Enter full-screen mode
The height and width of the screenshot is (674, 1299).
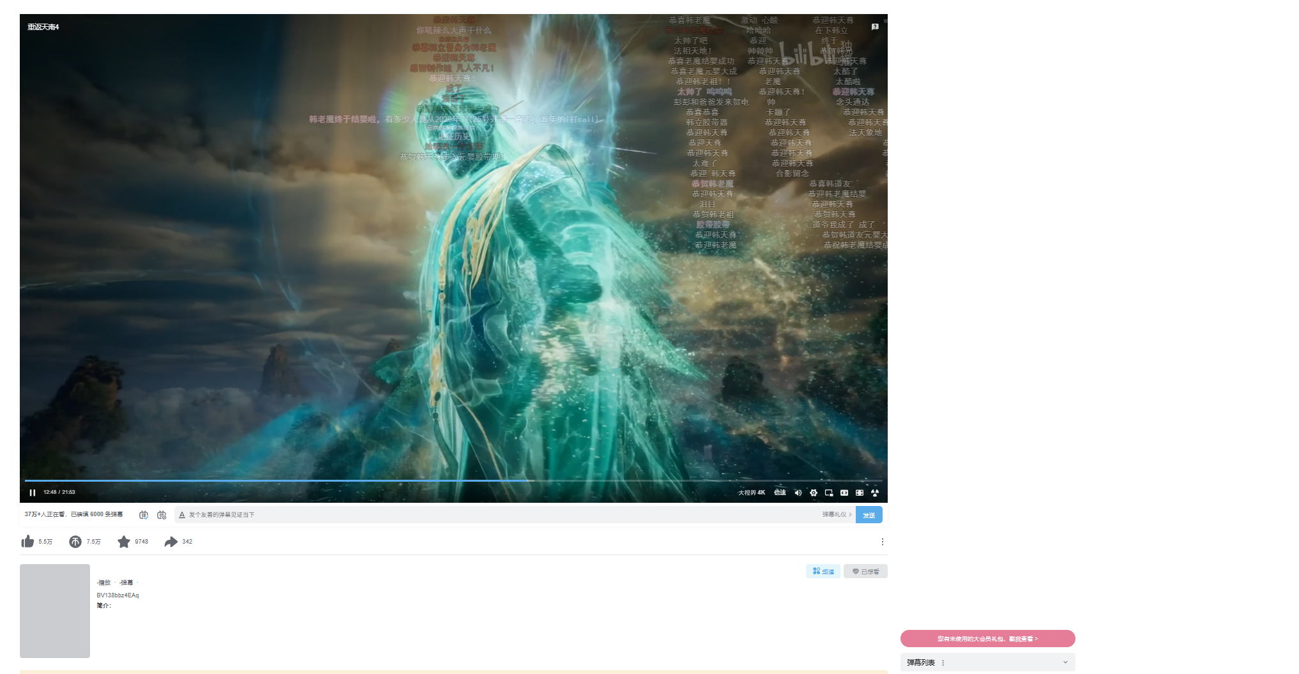(x=860, y=493)
